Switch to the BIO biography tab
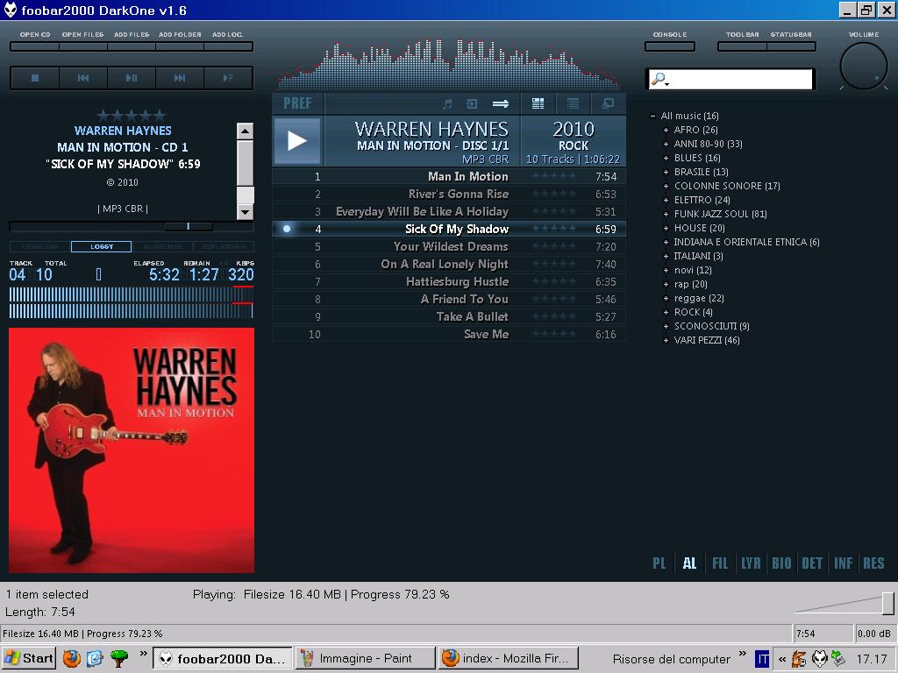Screen dimensions: 898x673 781,563
